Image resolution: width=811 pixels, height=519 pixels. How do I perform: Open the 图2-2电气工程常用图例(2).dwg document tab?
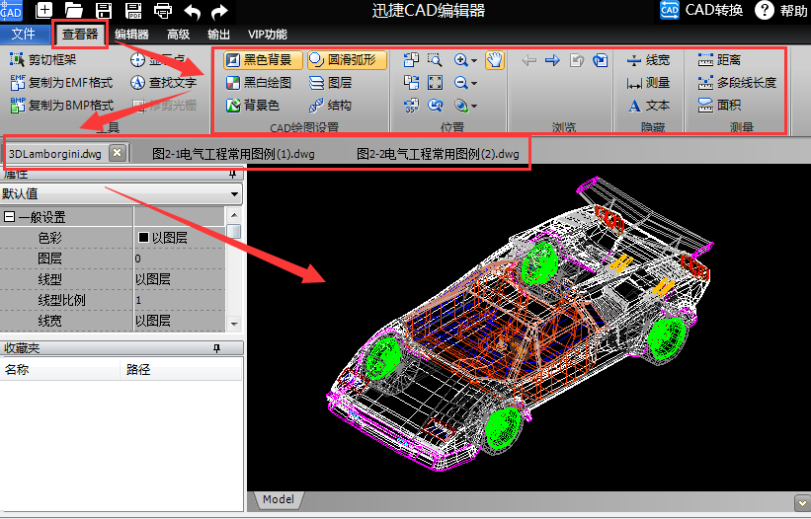click(x=438, y=154)
